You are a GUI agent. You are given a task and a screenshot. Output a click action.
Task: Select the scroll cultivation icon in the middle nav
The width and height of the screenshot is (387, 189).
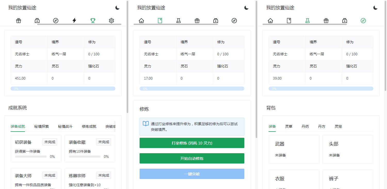point(160,20)
